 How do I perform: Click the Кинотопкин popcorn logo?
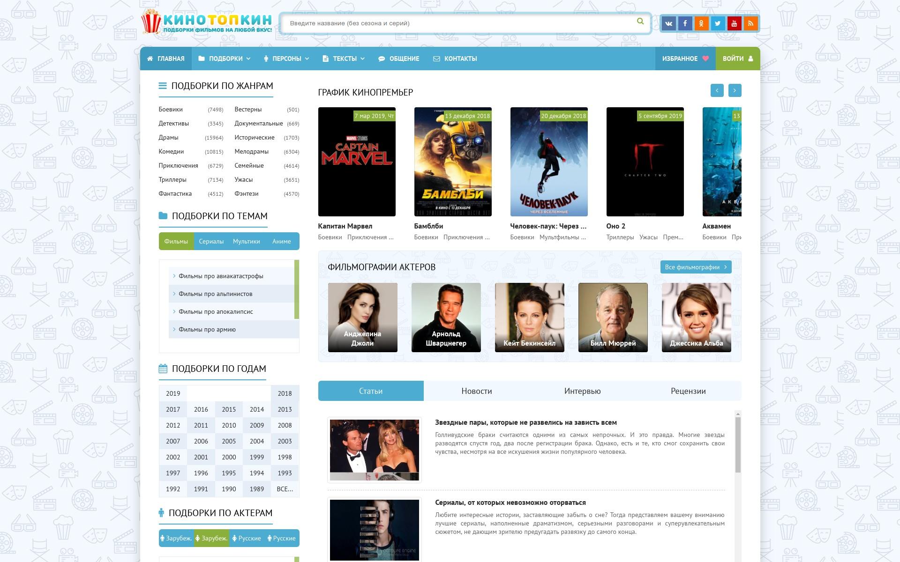207,22
